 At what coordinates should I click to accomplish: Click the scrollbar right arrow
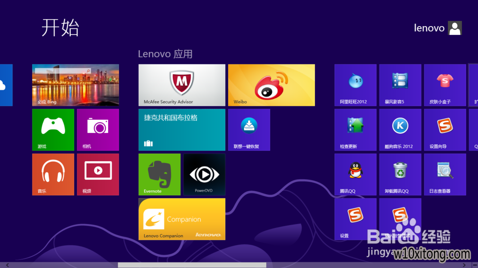tap(464, 265)
